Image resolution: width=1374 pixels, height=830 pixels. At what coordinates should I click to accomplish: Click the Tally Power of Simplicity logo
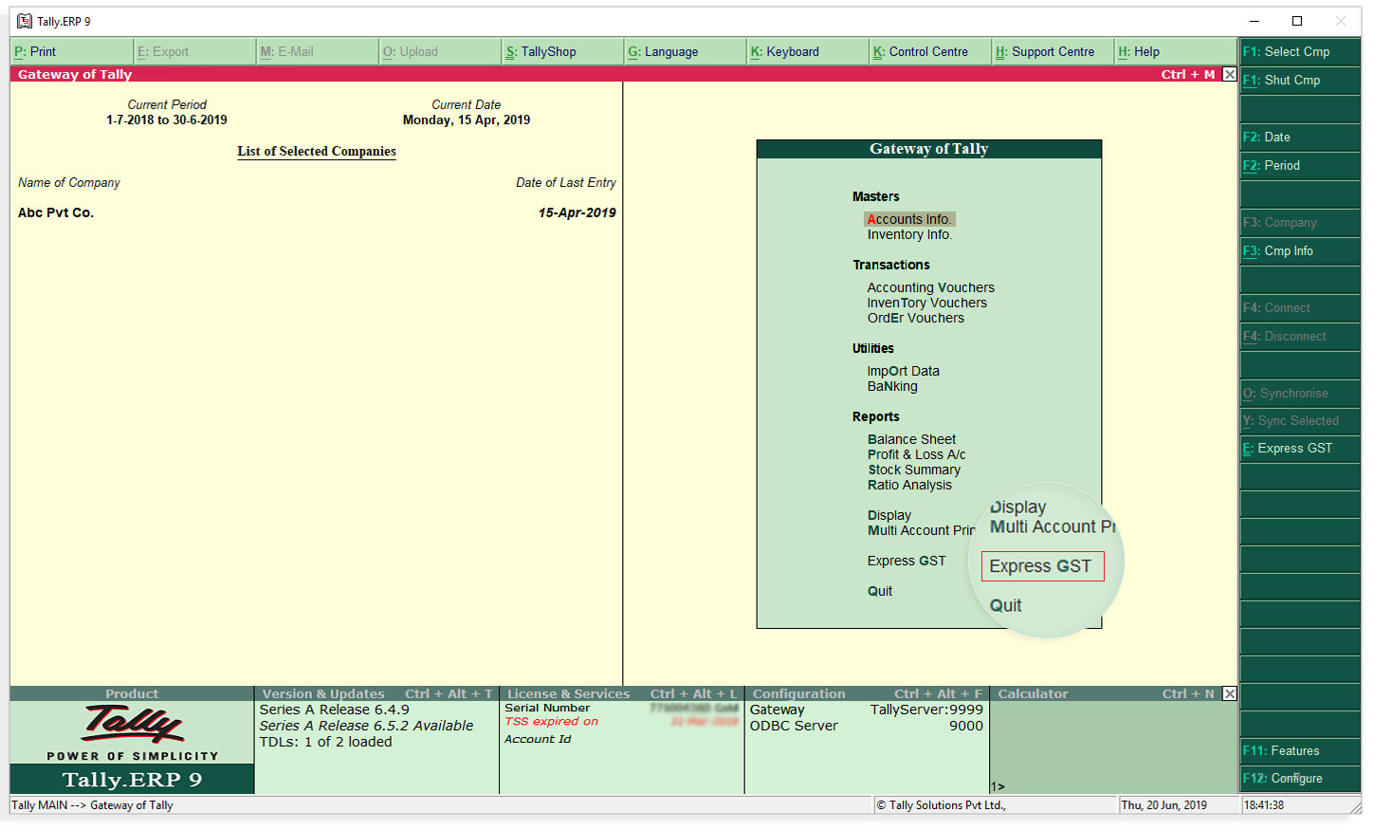[133, 733]
